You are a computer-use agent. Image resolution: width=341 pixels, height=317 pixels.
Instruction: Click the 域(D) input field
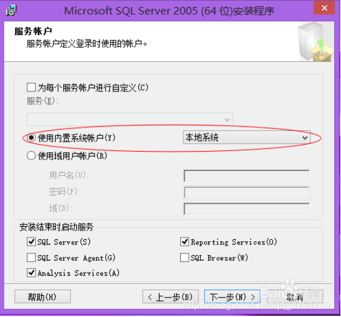[247, 209]
